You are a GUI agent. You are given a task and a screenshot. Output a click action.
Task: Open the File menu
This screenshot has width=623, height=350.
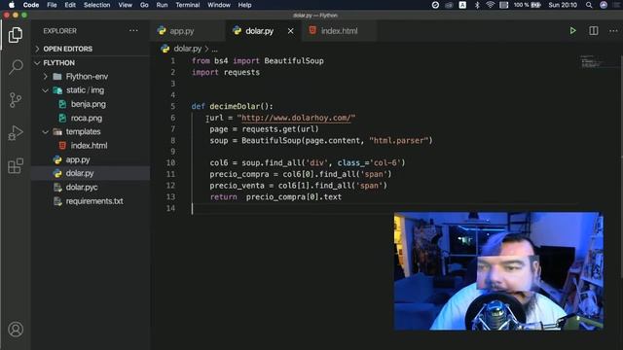(x=52, y=5)
